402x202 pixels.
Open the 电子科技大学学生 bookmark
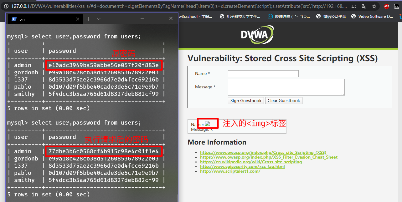click(x=240, y=17)
